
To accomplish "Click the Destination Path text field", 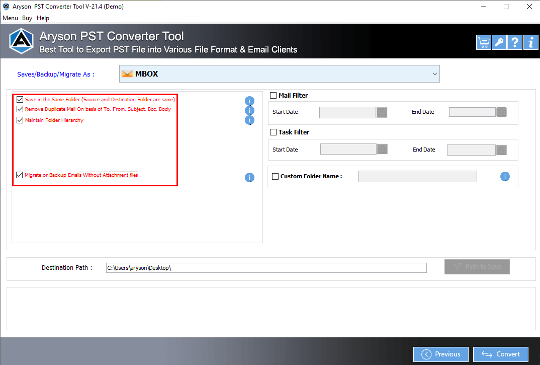I will pos(266,268).
